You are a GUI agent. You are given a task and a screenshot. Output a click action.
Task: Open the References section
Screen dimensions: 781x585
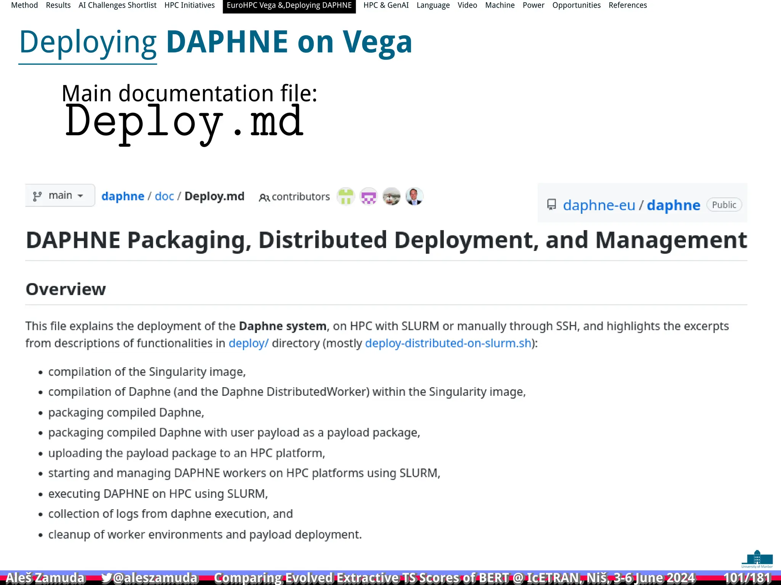628,5
